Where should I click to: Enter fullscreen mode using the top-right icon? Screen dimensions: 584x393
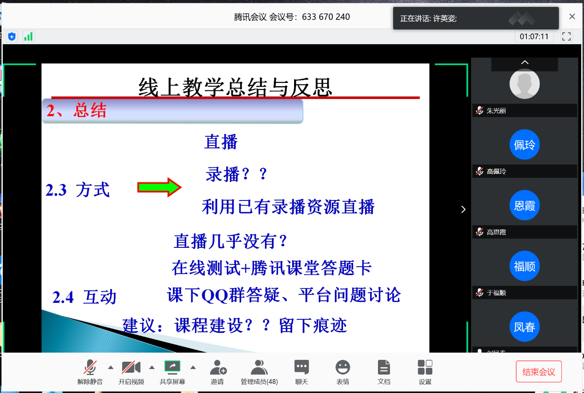[x=566, y=36]
